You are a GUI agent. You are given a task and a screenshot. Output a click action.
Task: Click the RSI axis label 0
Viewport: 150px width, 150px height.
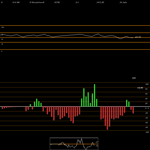[x=1, y=51]
